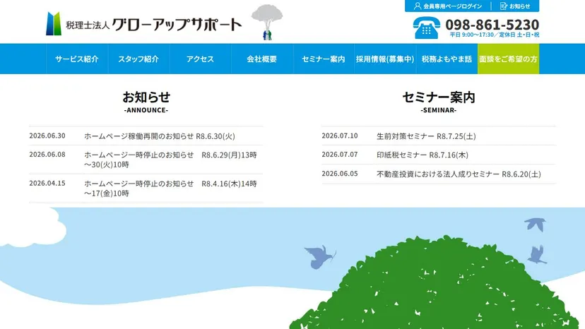Open スタッフ紹介 menu item
Screen dimensions: 585x329
tap(138, 59)
